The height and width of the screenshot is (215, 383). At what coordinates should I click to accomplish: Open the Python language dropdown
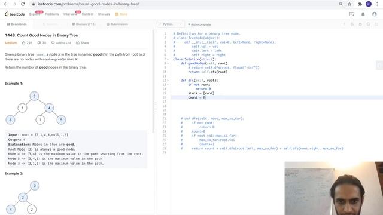pos(171,24)
